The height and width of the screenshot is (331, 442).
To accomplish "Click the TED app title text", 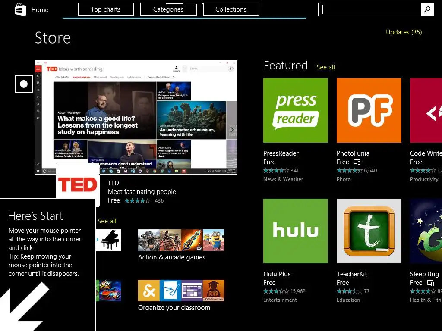I will 114,183.
